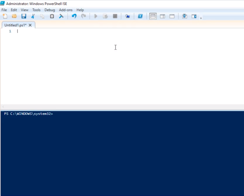Screen dimensions: 244x196
Task: Open the File menu
Action: click(x=4, y=10)
